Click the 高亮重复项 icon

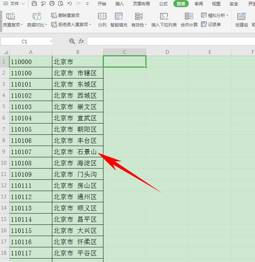[x=10, y=16]
